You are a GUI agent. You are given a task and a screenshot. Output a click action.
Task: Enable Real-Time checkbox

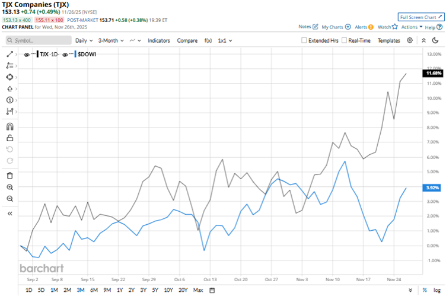(x=344, y=40)
